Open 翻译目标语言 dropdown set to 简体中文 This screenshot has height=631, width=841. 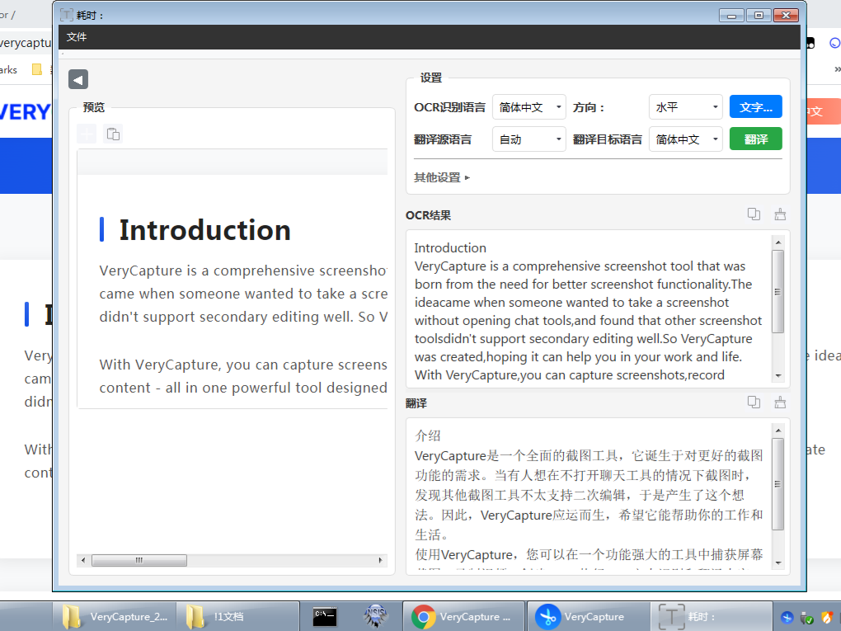pos(685,139)
